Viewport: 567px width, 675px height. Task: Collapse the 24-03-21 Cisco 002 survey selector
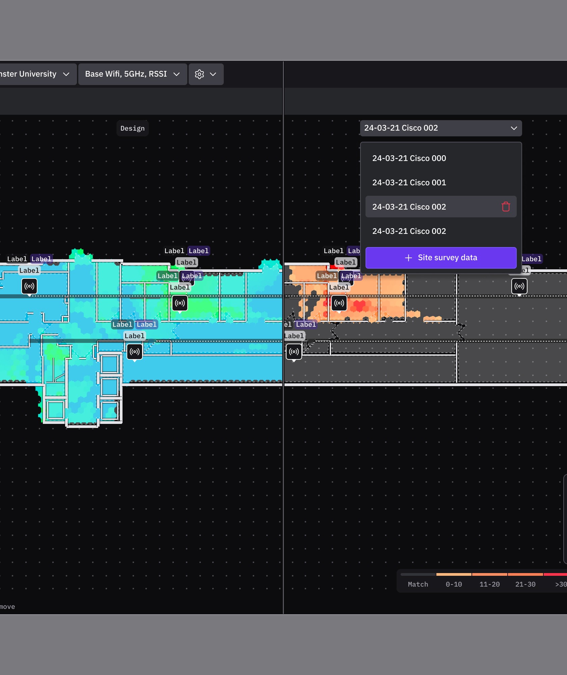coord(441,128)
